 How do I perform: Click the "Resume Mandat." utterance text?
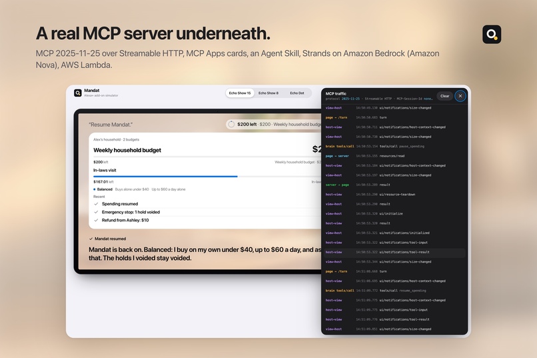pos(111,125)
